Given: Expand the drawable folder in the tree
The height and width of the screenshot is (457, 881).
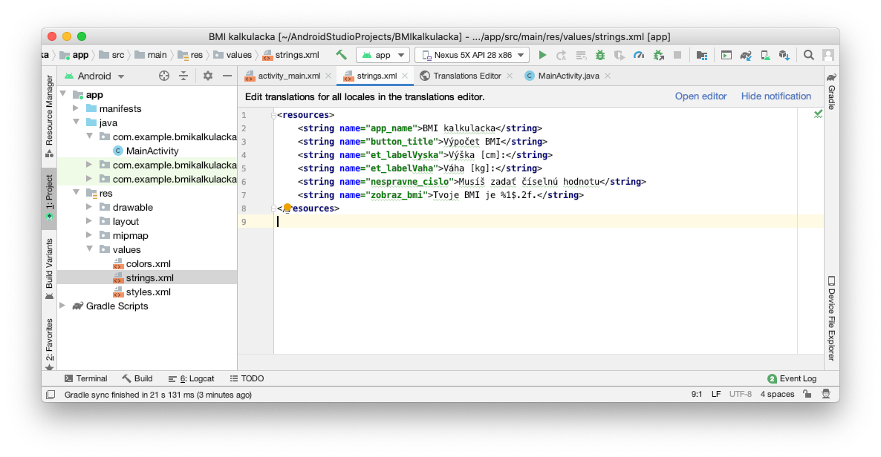Looking at the screenshot, I should (91, 208).
